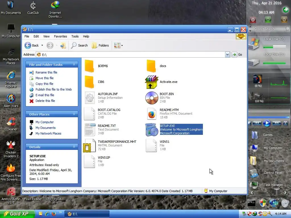Open CueClub desktop icon
291x218 pixels.
33,8
